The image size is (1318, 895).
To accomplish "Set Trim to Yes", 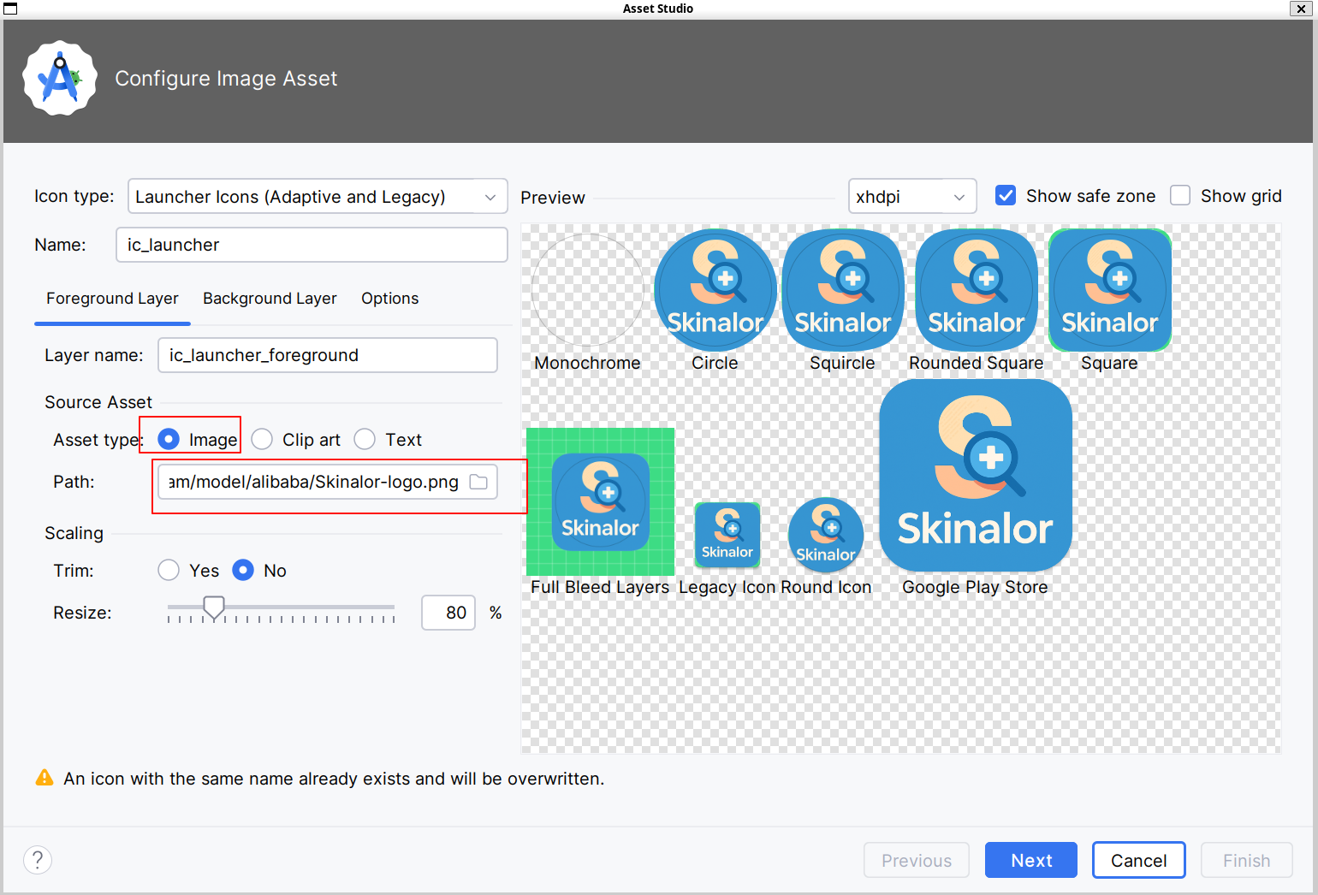I will pos(169,570).
